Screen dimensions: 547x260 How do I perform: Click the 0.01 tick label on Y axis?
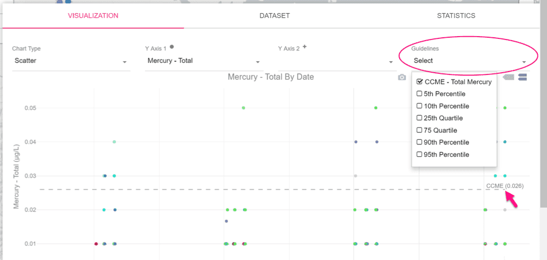30,243
